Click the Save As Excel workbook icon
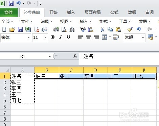Screen dimensions: 159x126 click(28, 29)
